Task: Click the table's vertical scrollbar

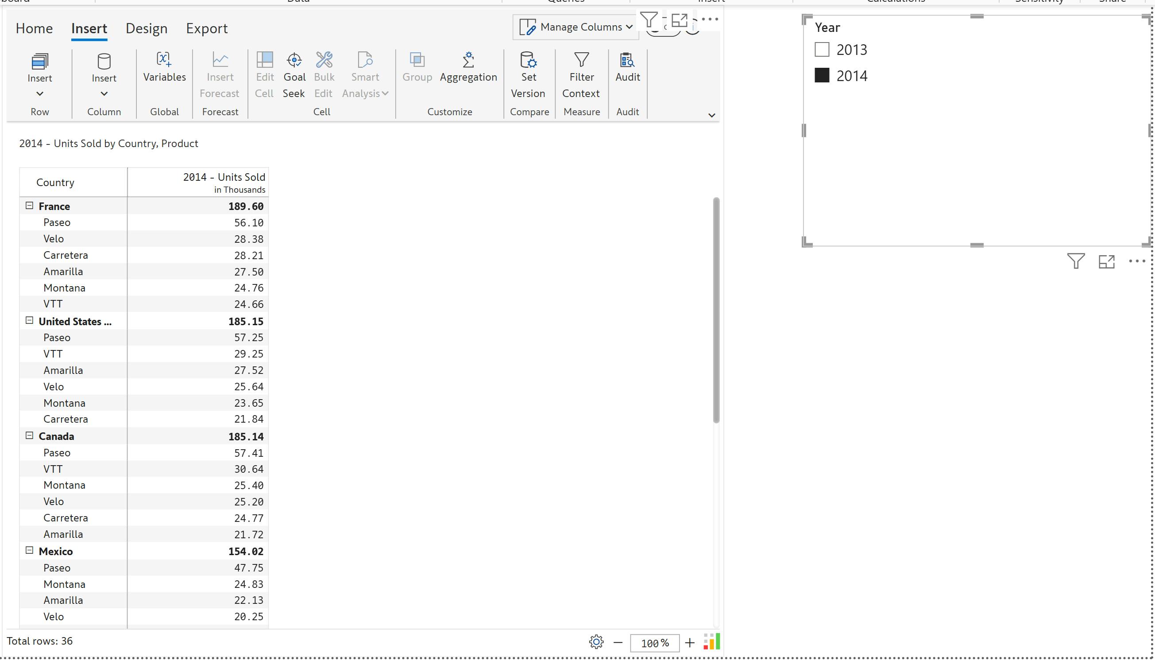Action: [x=716, y=310]
